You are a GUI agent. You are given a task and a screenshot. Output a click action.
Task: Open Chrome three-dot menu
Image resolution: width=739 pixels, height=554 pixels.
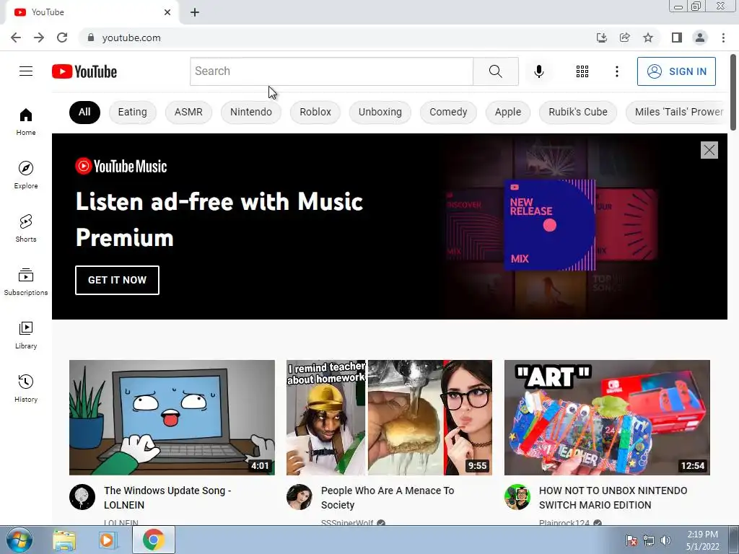723,38
